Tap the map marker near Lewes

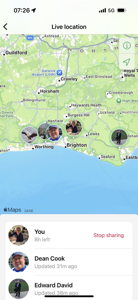click(x=74, y=127)
